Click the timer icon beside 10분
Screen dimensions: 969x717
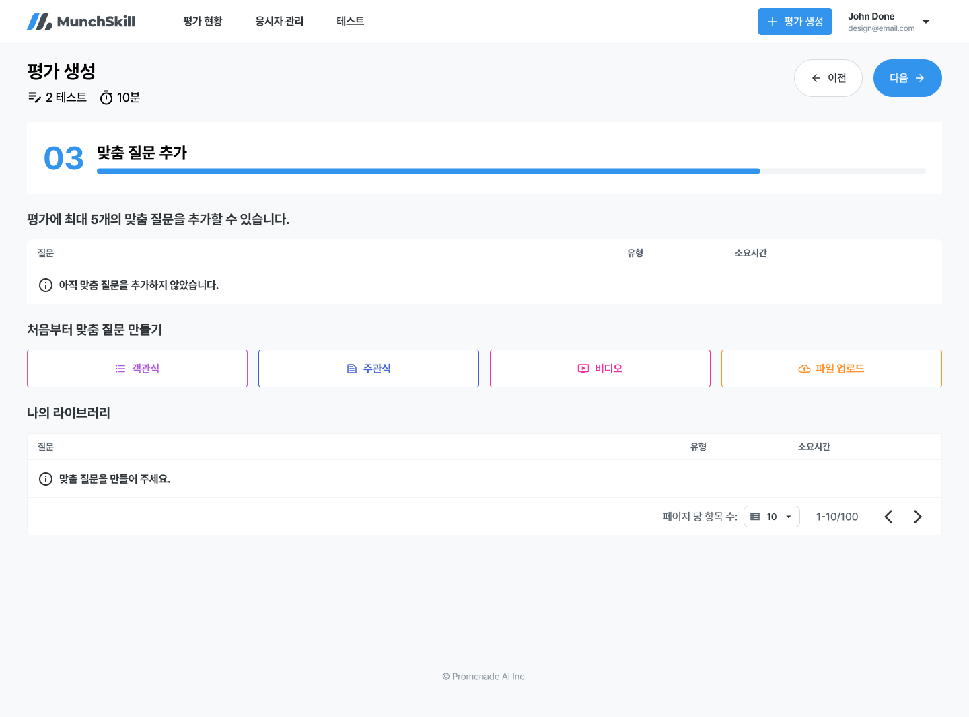106,98
